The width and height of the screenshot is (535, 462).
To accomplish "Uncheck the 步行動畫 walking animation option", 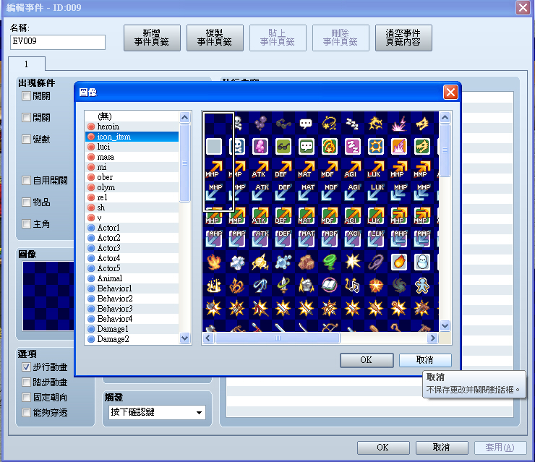I will pos(26,367).
